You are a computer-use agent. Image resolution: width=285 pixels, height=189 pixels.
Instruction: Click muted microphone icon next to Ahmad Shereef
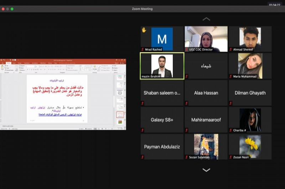coord(231,49)
